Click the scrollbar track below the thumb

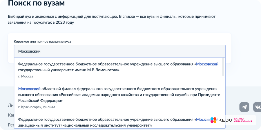click(x=223, y=101)
